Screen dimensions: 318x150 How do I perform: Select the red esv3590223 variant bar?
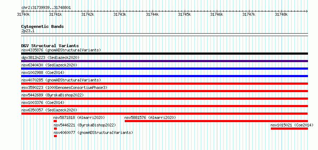164,91
